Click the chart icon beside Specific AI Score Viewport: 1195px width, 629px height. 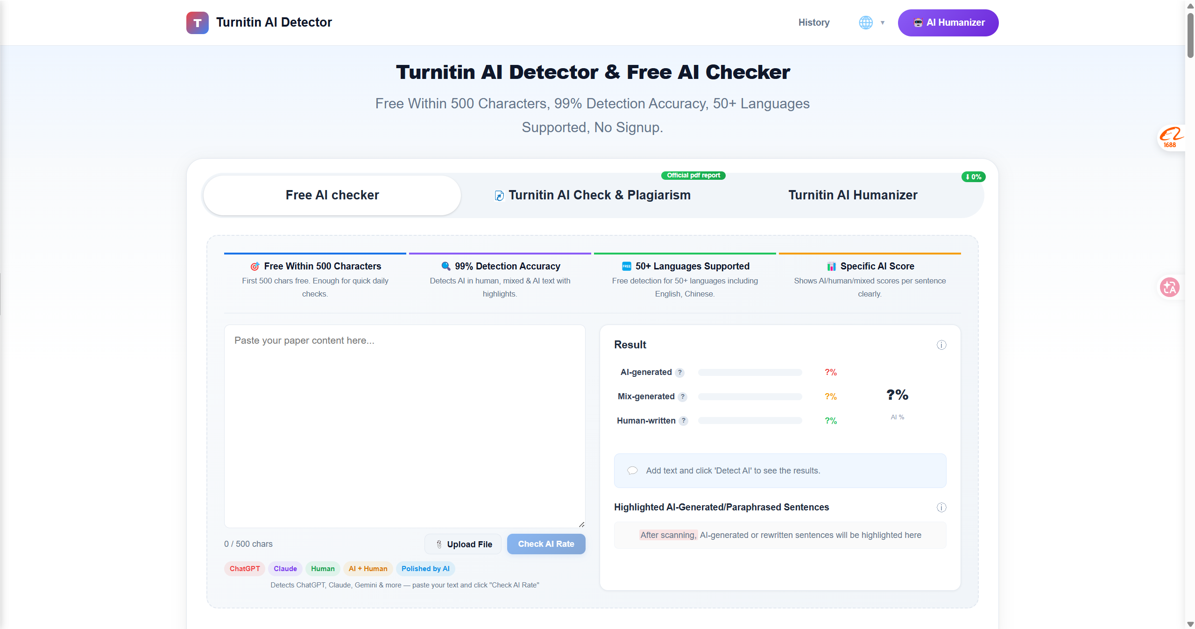[831, 266]
